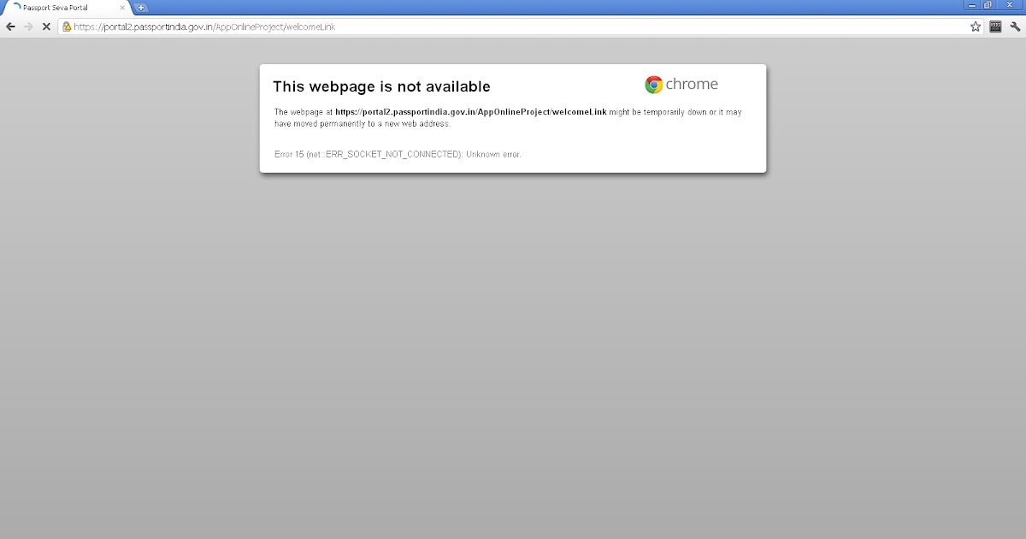Viewport: 1026px width, 539px height.
Task: Open the Chrome wrench menu
Action: click(x=1015, y=27)
